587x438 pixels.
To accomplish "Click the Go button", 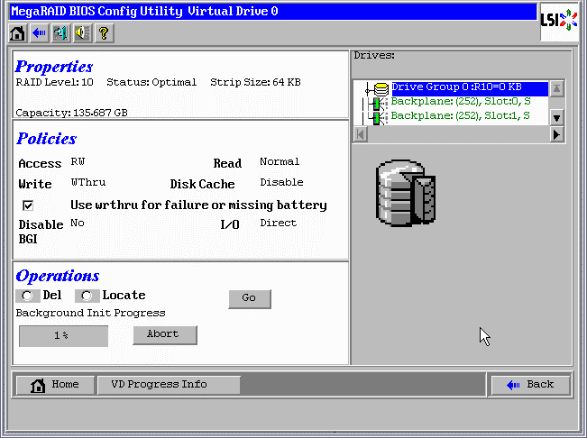I will pos(250,298).
